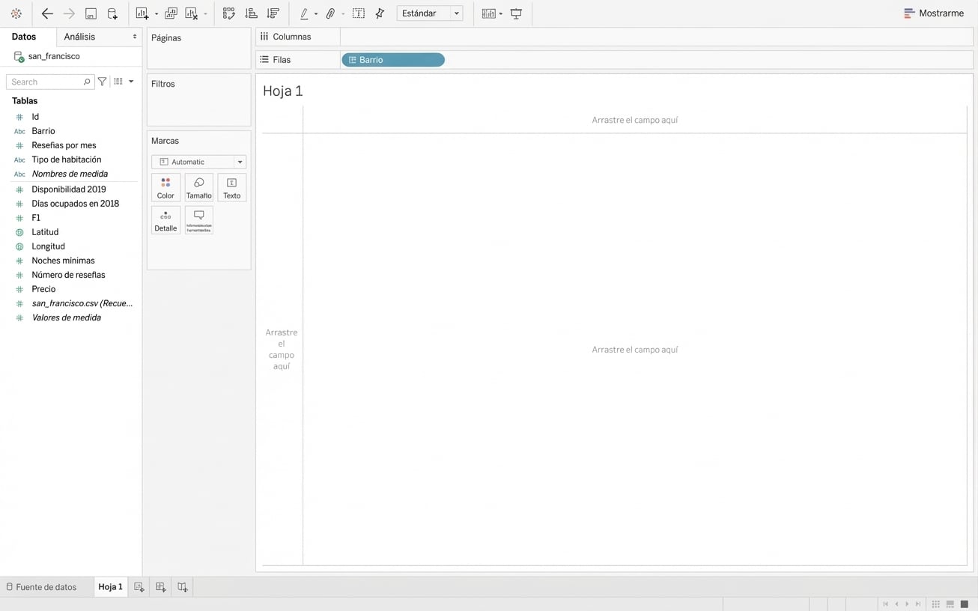Viewport: 978px width, 611px height.
Task: Switch to the Análisis tab
Action: (79, 37)
